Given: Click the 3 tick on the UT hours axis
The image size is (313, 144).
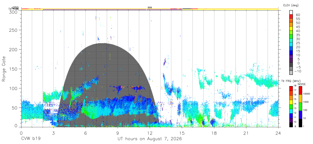Looking at the screenshot, I should [53, 133].
